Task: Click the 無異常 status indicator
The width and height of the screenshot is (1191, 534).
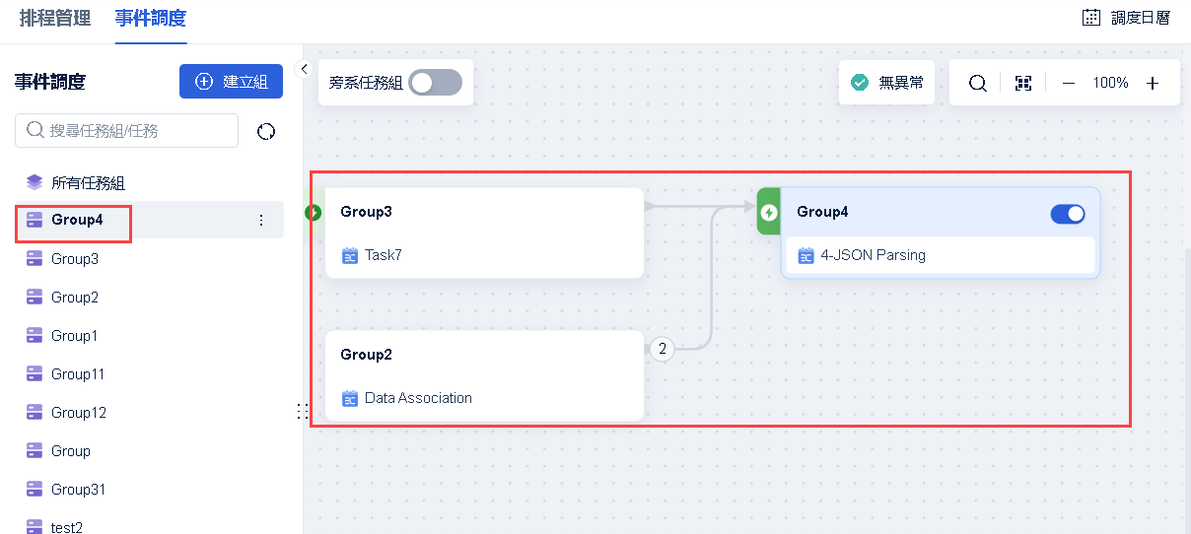Action: click(887, 83)
